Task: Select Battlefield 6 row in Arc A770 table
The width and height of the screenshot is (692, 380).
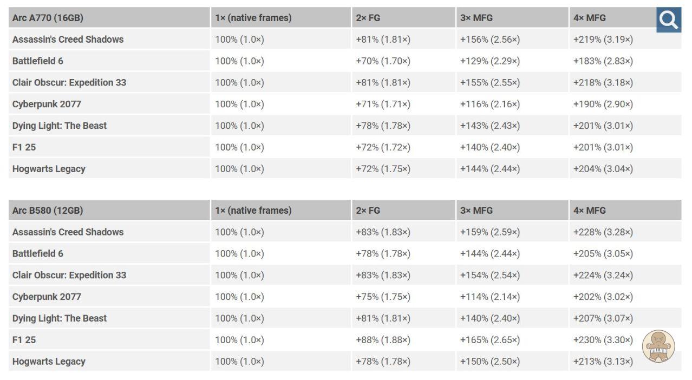Action: pyautogui.click(x=38, y=61)
